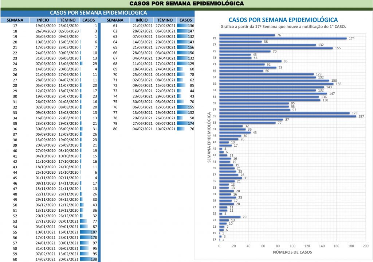Select the vertical SEMANA EPIDEMIOLÓGICA axis title
Screen dimensions: 373x262
[x=209, y=138]
